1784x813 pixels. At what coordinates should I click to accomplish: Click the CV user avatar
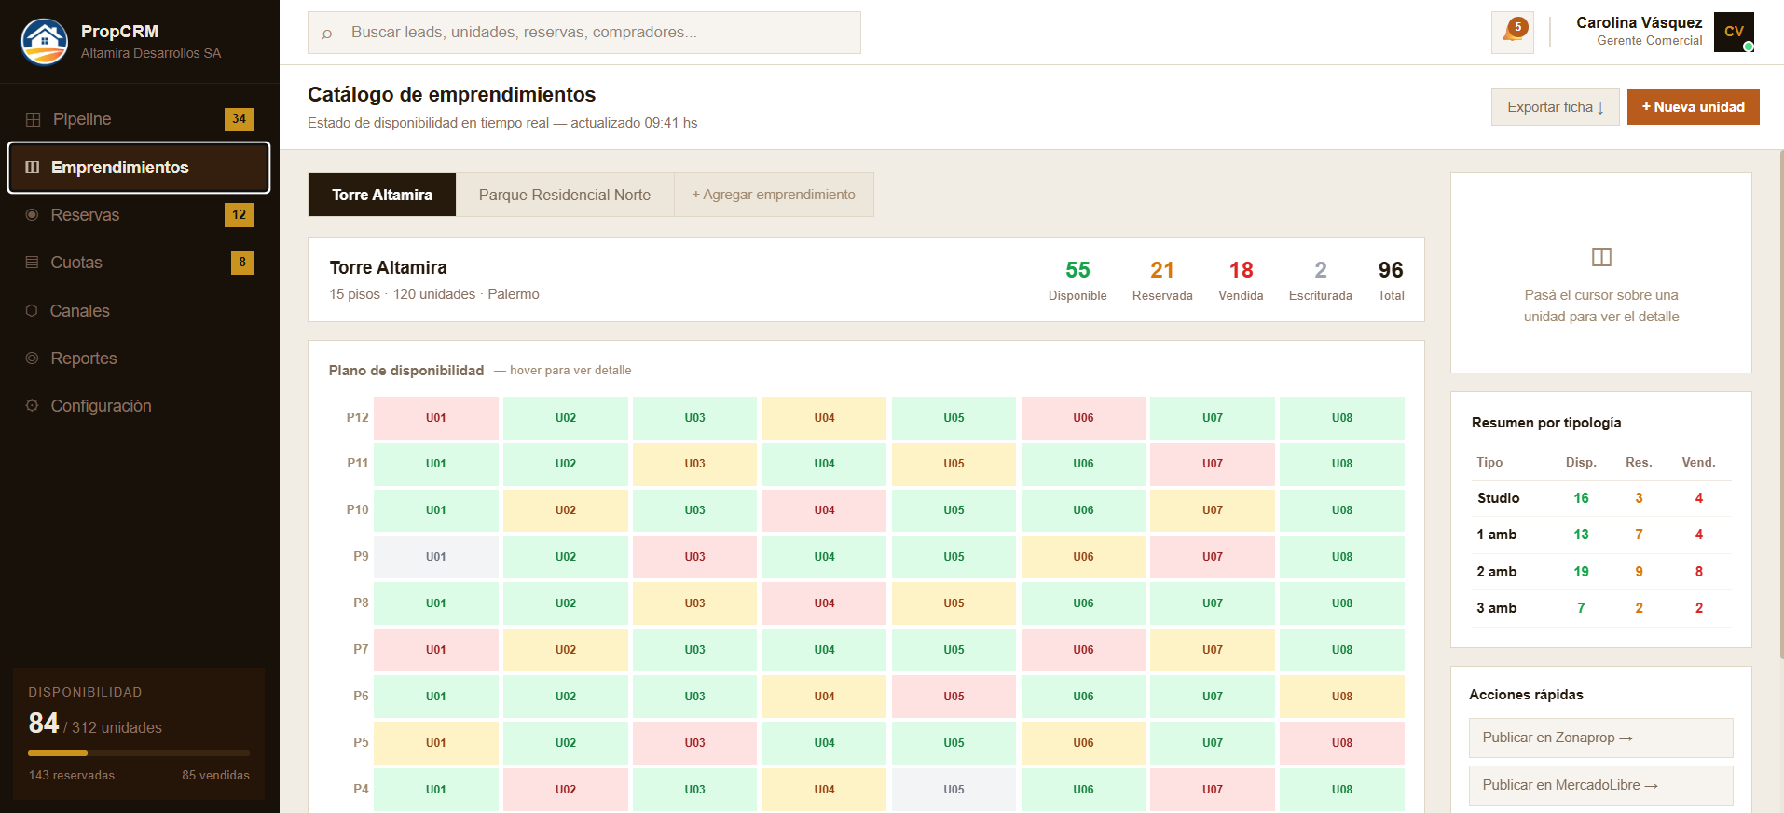click(1733, 32)
